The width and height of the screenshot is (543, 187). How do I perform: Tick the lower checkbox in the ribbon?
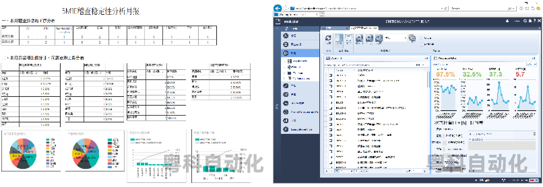(421, 44)
